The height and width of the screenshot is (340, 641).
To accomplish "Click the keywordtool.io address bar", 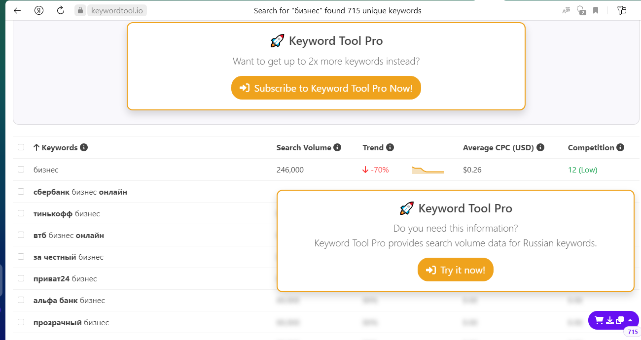I will 118,10.
